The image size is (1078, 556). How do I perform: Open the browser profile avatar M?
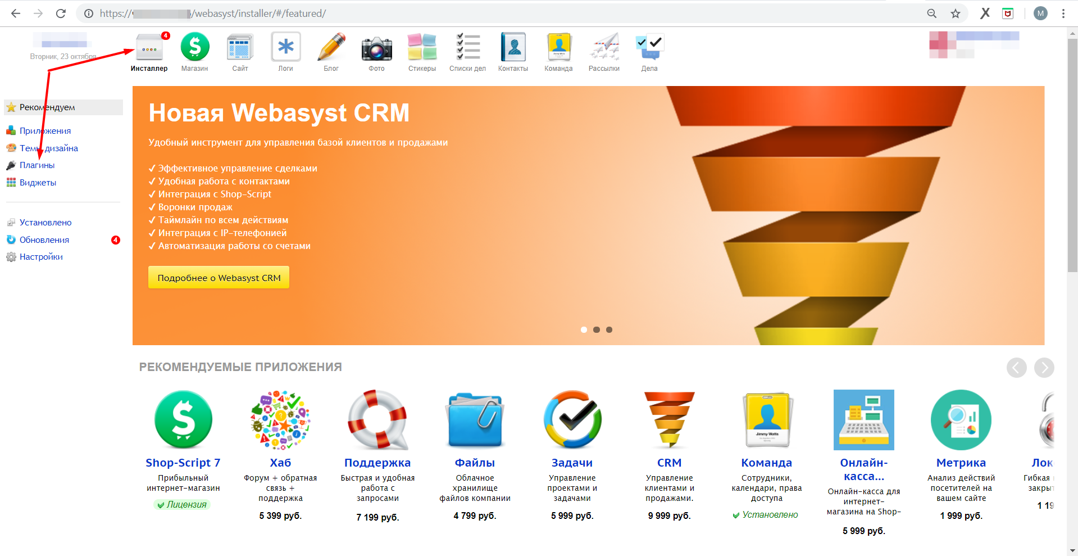[x=1040, y=13]
